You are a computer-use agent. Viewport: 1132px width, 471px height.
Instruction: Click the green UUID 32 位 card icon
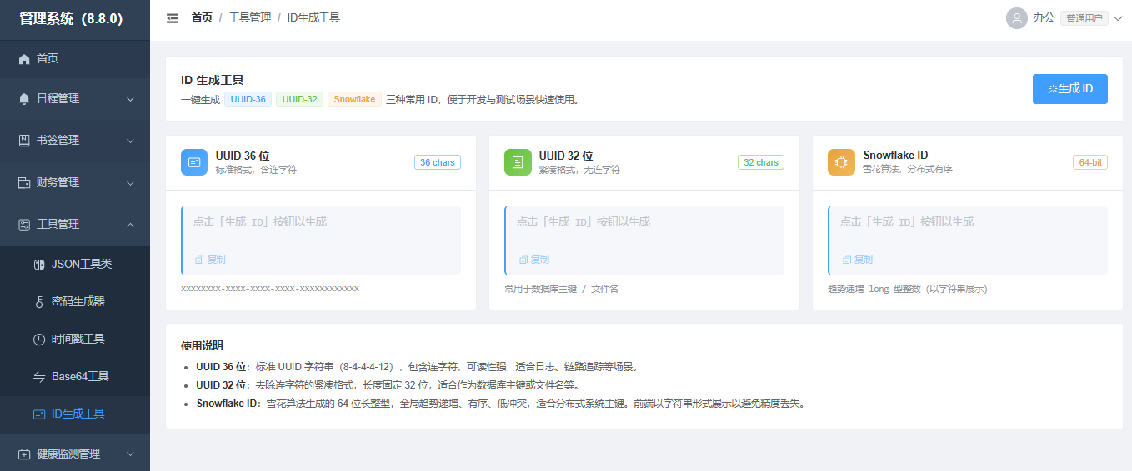[518, 162]
